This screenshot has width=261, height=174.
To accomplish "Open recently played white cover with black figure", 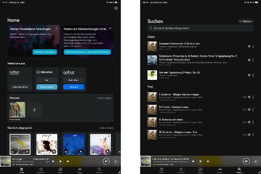I will (x=47, y=144).
